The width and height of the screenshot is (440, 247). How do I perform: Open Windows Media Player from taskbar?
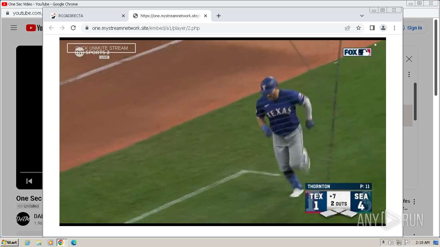click(x=51, y=243)
